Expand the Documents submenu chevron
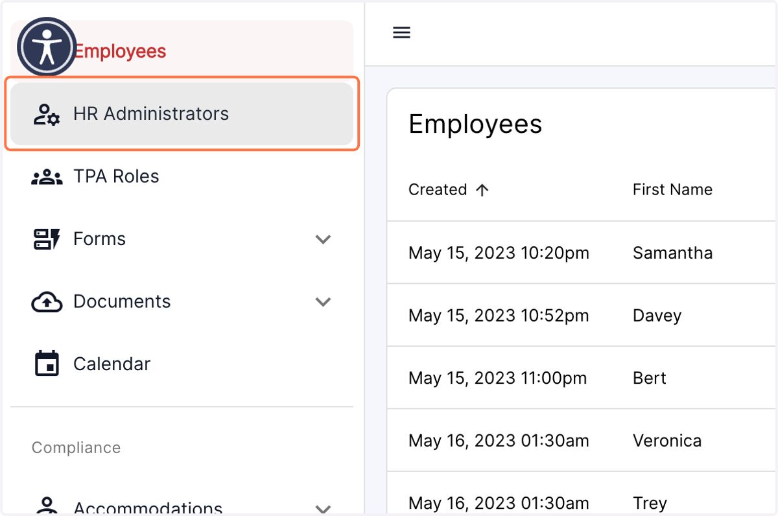 click(x=323, y=301)
